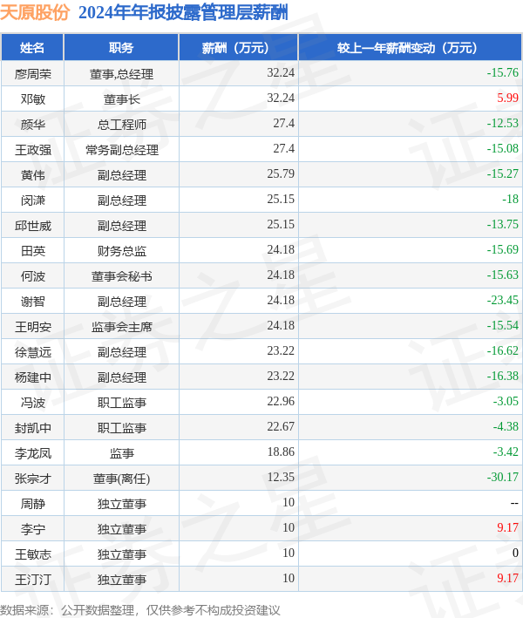
Task: Click the name 邱世威
Action: (33, 226)
